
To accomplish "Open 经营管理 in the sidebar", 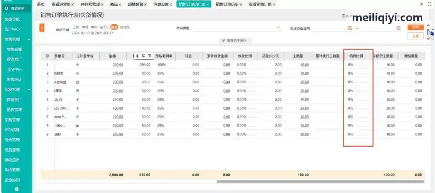I will (x=12, y=150).
